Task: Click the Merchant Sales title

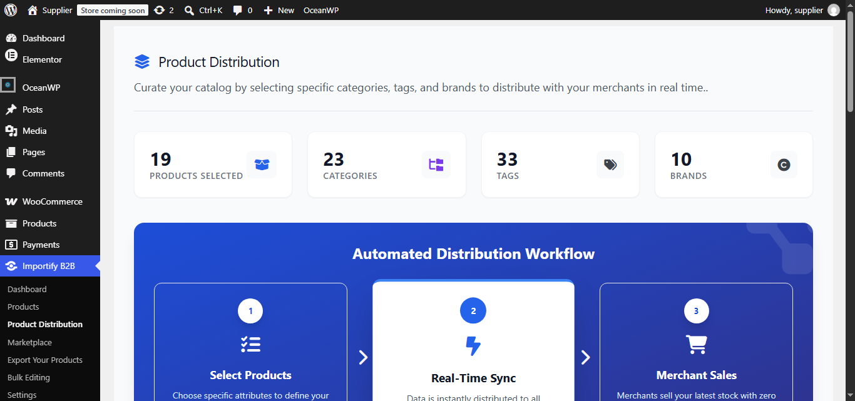Action: [x=696, y=375]
